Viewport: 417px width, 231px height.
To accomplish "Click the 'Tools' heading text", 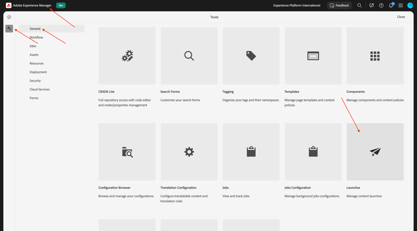I will [x=215, y=17].
